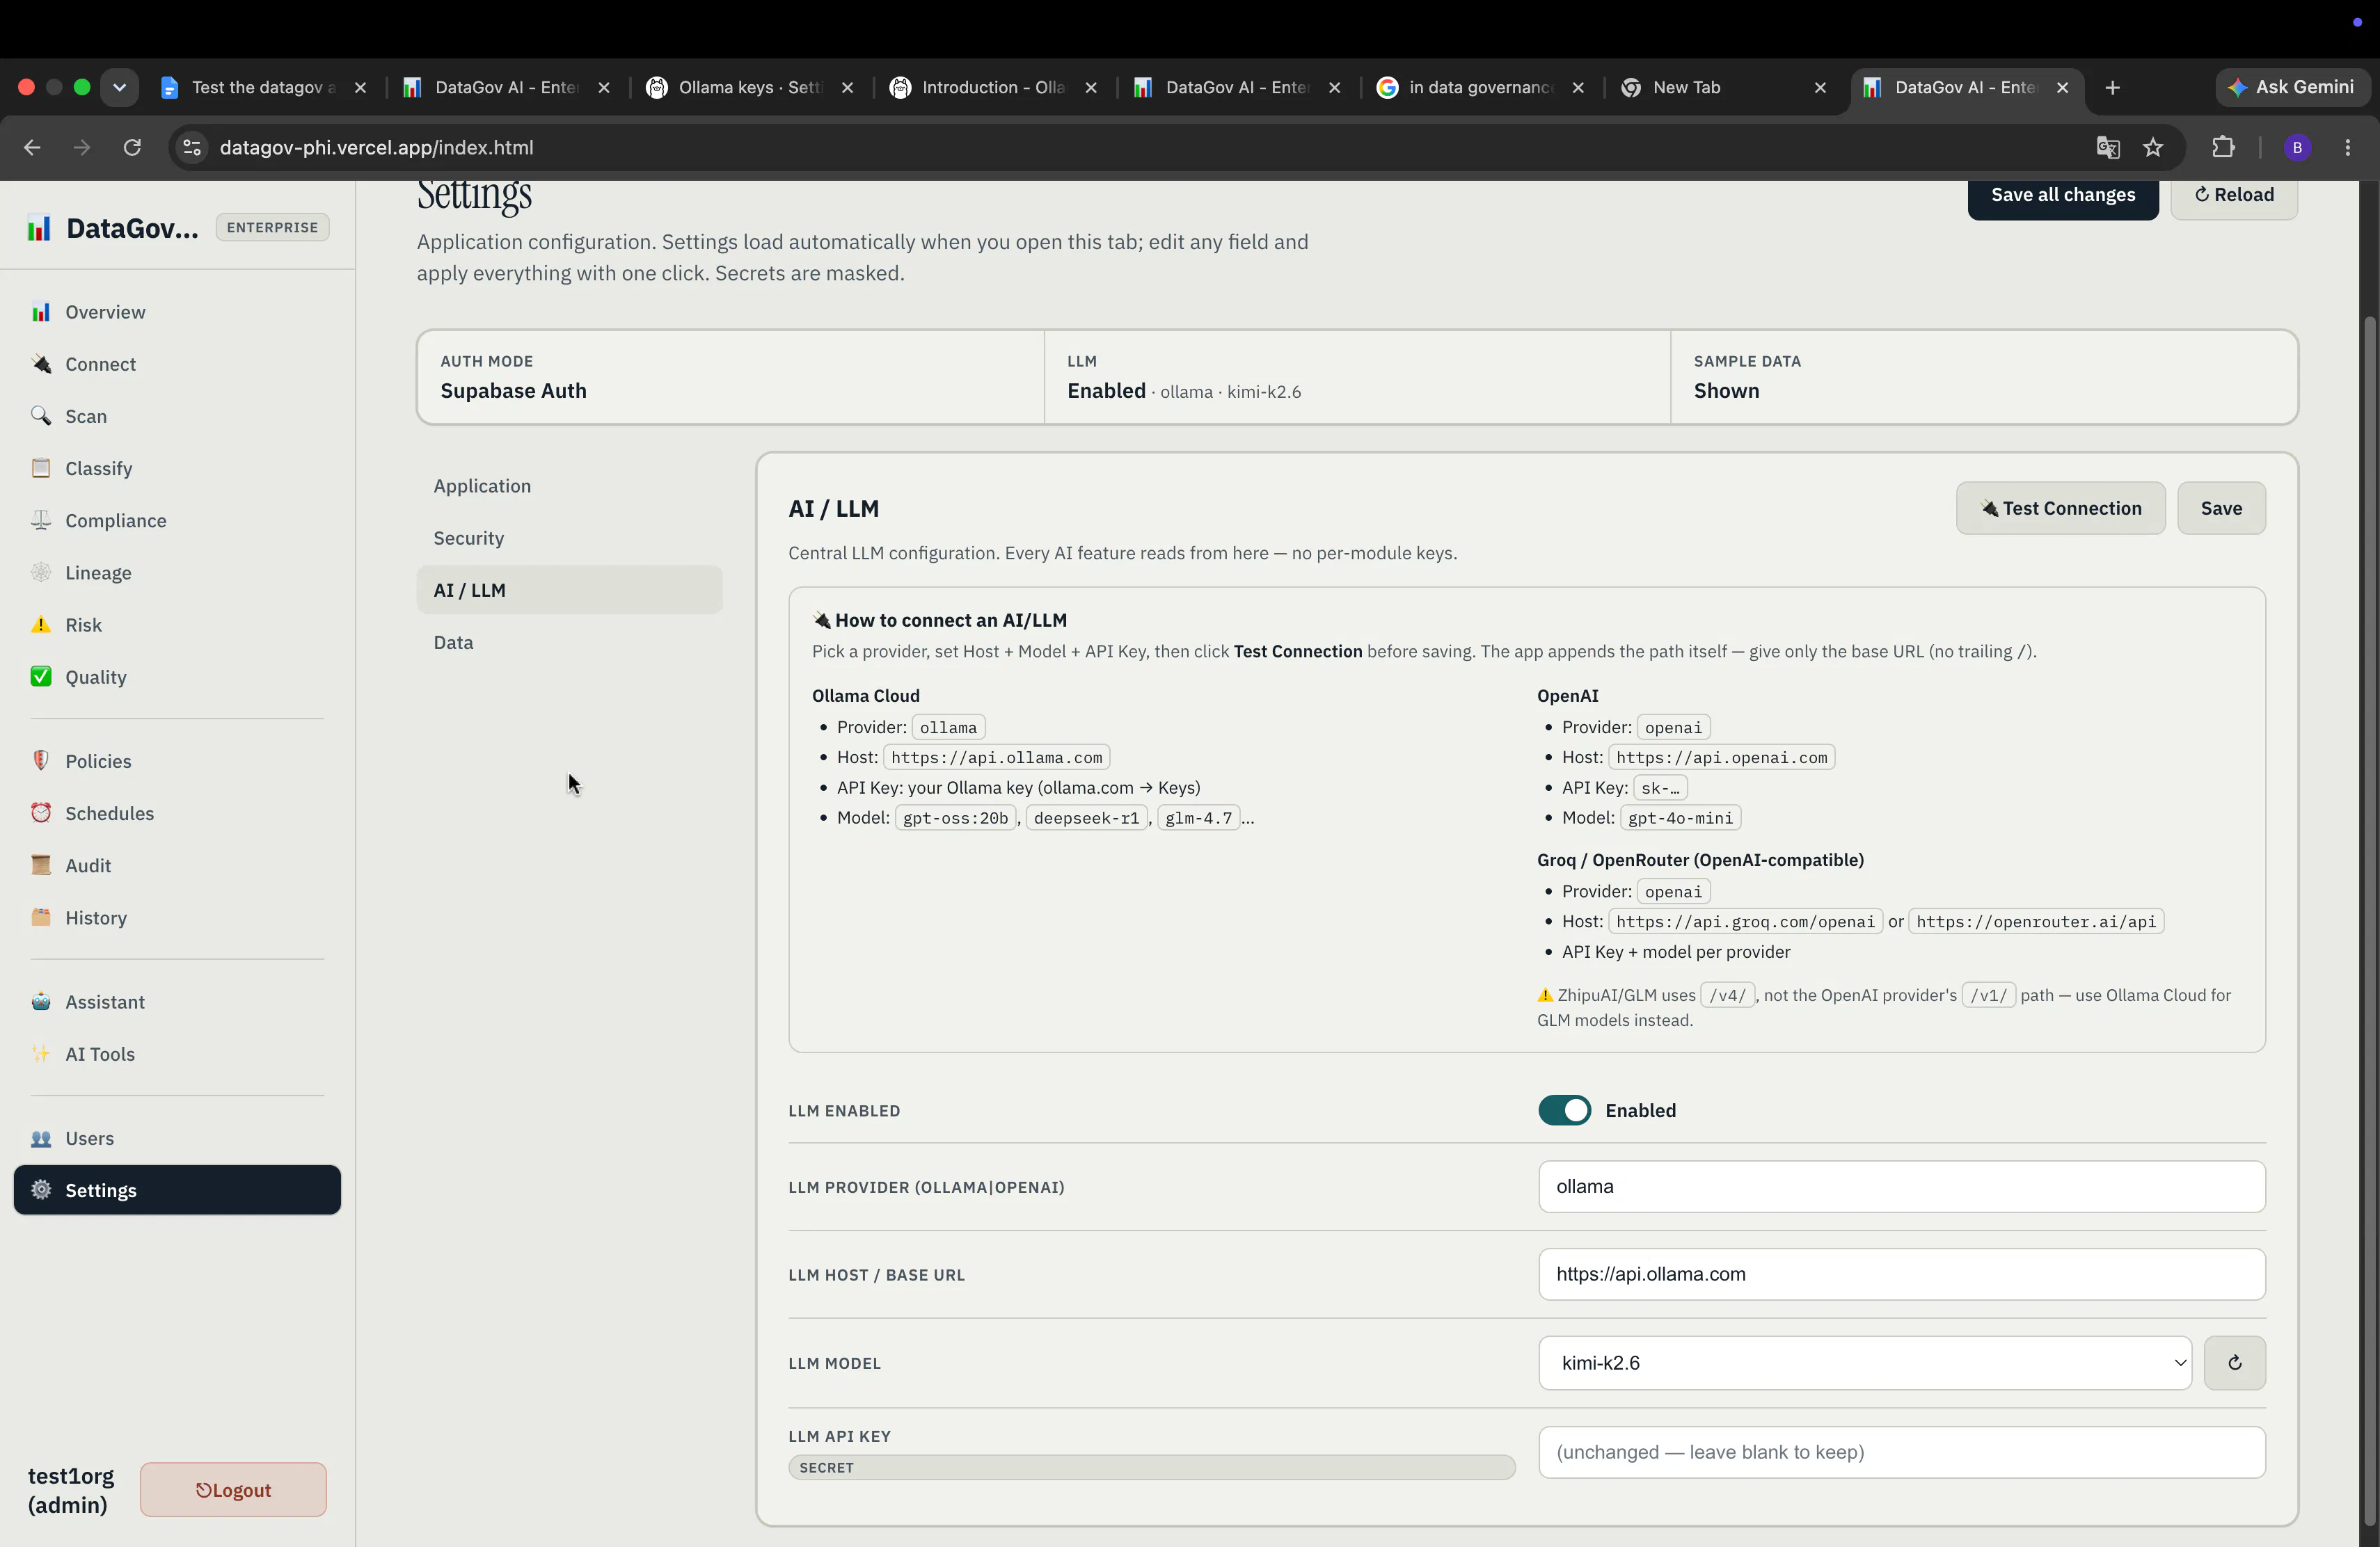Screen dimensions: 2380x1547
Task: Select the AI / LLM settings tab
Action: (569, 590)
